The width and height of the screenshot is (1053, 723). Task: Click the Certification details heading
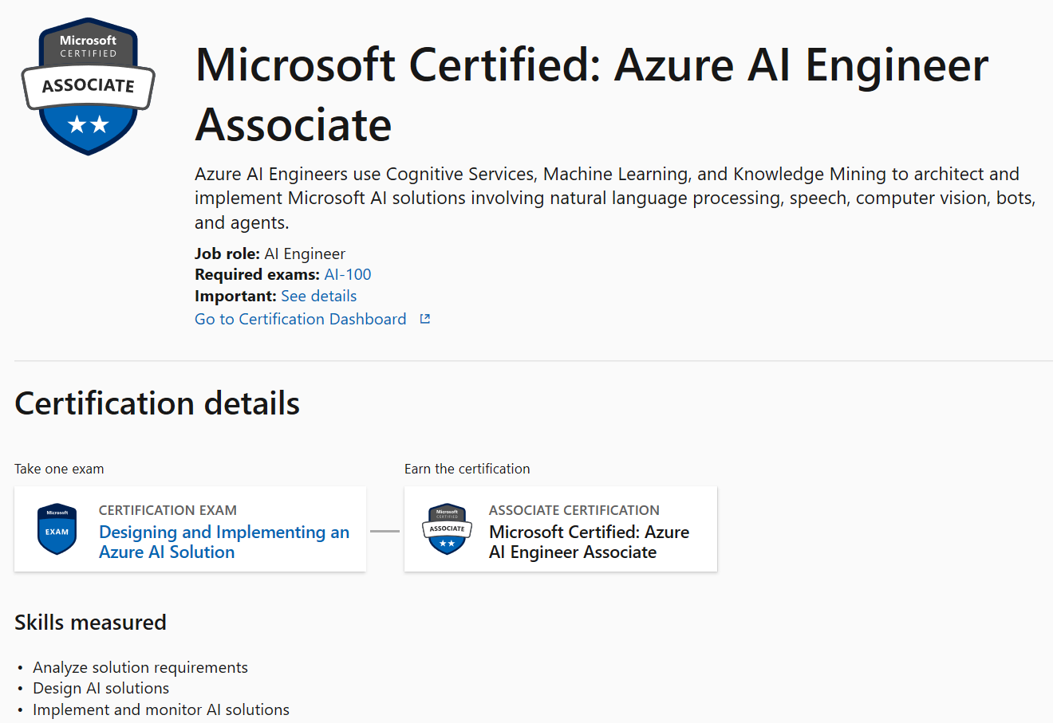(156, 403)
